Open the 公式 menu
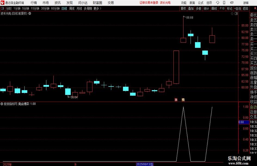Image resolution: width=257 pixels, height=166 pixels. [x=201, y=3]
